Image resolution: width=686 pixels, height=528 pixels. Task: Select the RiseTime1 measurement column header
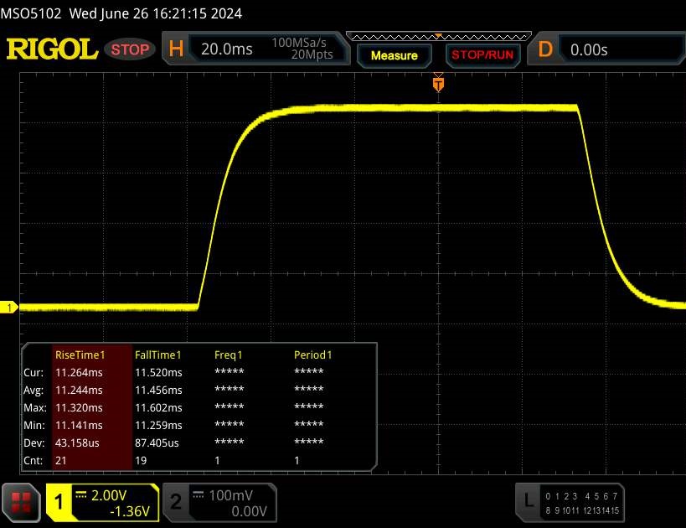[x=80, y=355]
